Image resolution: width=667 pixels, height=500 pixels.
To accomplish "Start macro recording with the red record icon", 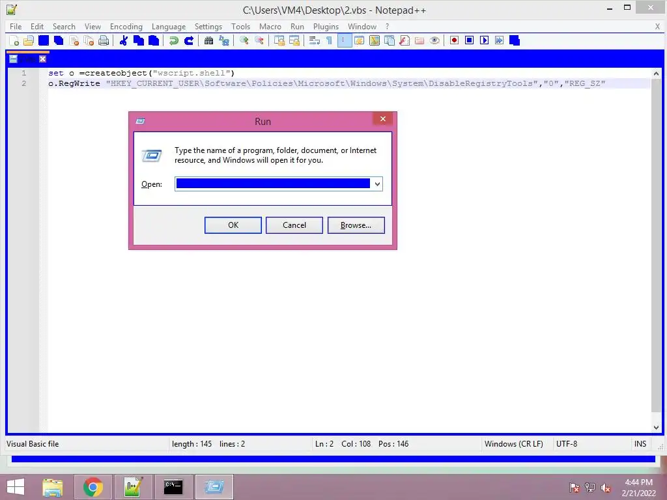I will [x=454, y=40].
